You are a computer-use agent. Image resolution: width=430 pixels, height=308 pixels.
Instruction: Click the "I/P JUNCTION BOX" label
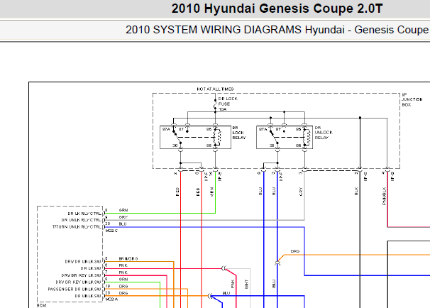(412, 99)
